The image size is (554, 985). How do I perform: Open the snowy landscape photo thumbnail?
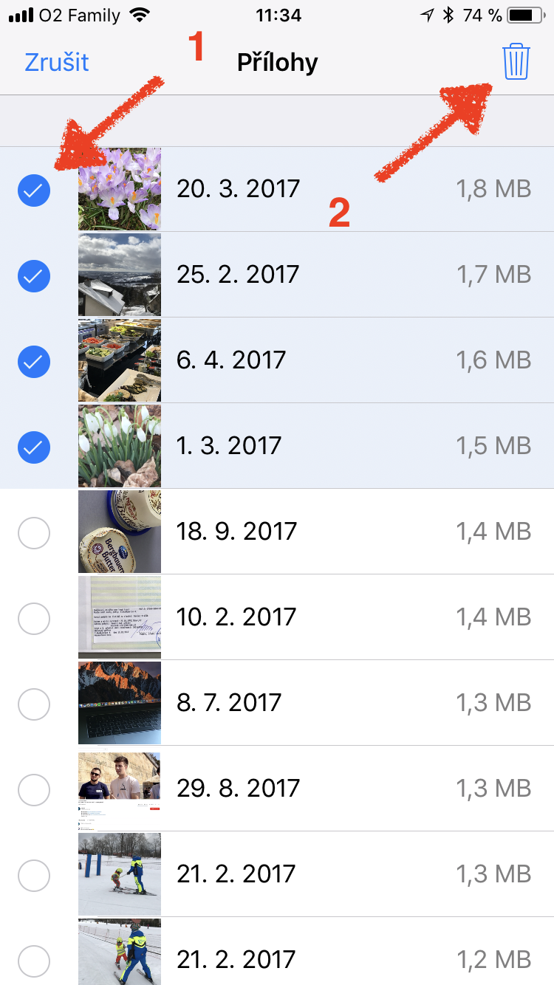click(x=120, y=275)
